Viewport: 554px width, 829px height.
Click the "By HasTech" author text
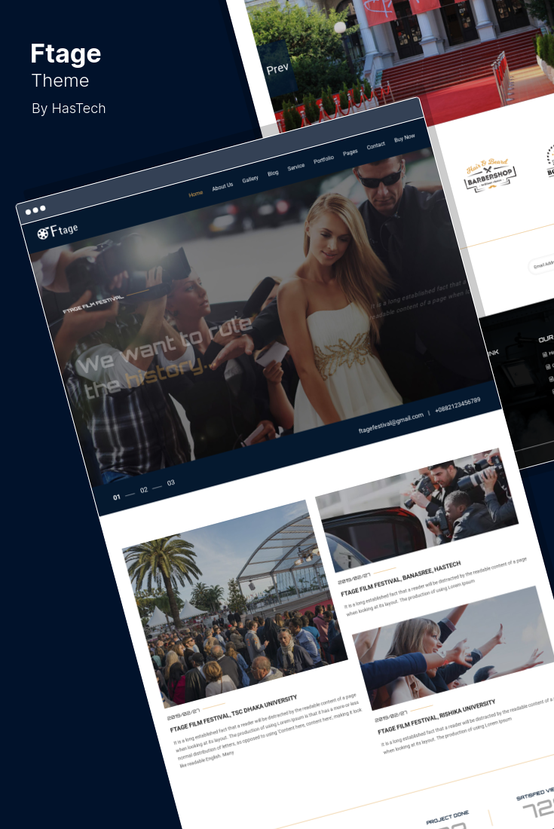point(69,109)
